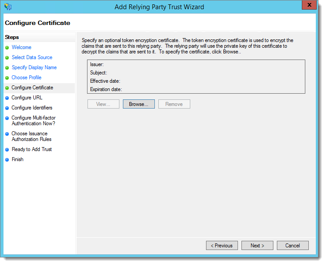Browse for a token encryption certificate
325x264 pixels.
(x=139, y=104)
